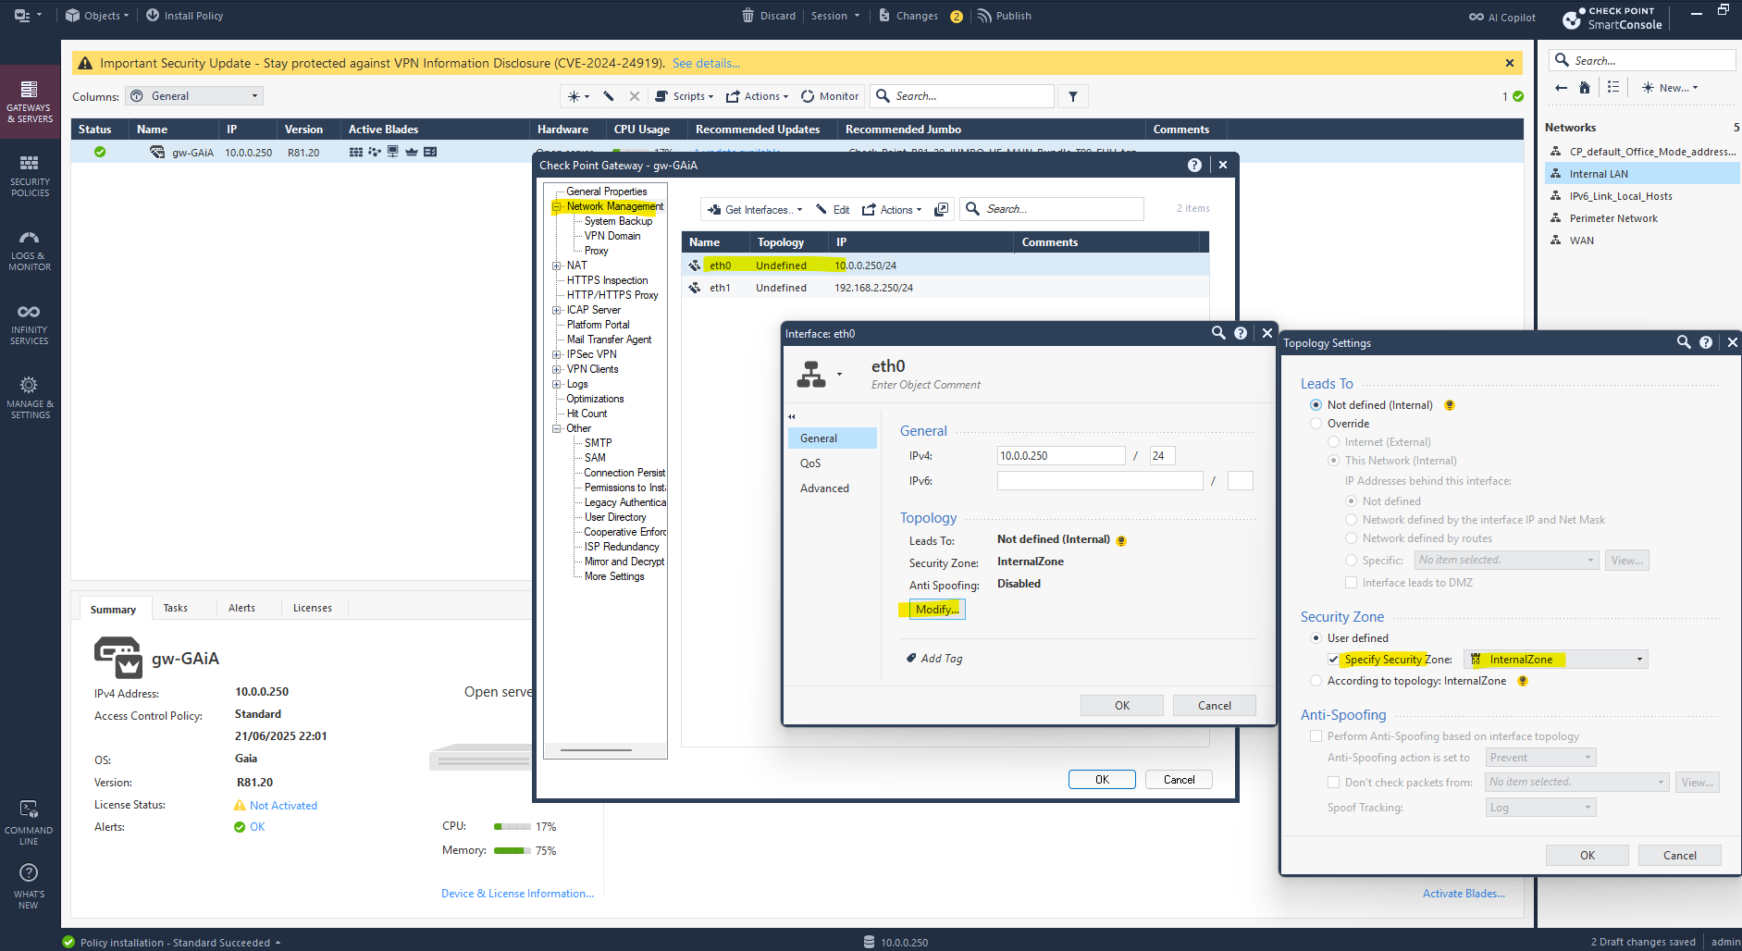
Task: Open Get Interfaces dropdown
Action: (x=754, y=210)
